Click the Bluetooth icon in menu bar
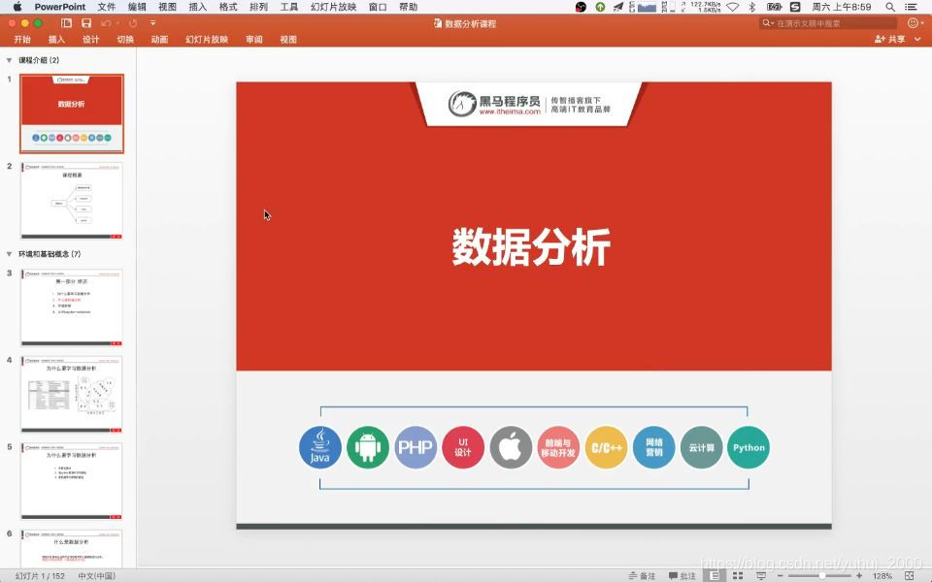The width and height of the screenshot is (932, 582). coord(751,7)
